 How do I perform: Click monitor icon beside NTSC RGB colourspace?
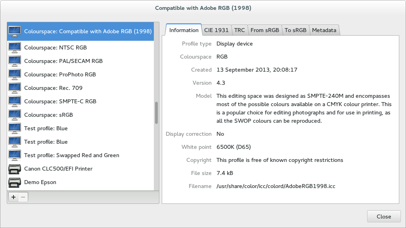pos(15,47)
